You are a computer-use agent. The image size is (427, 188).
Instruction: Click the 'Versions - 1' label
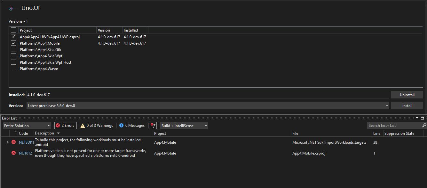pos(18,21)
